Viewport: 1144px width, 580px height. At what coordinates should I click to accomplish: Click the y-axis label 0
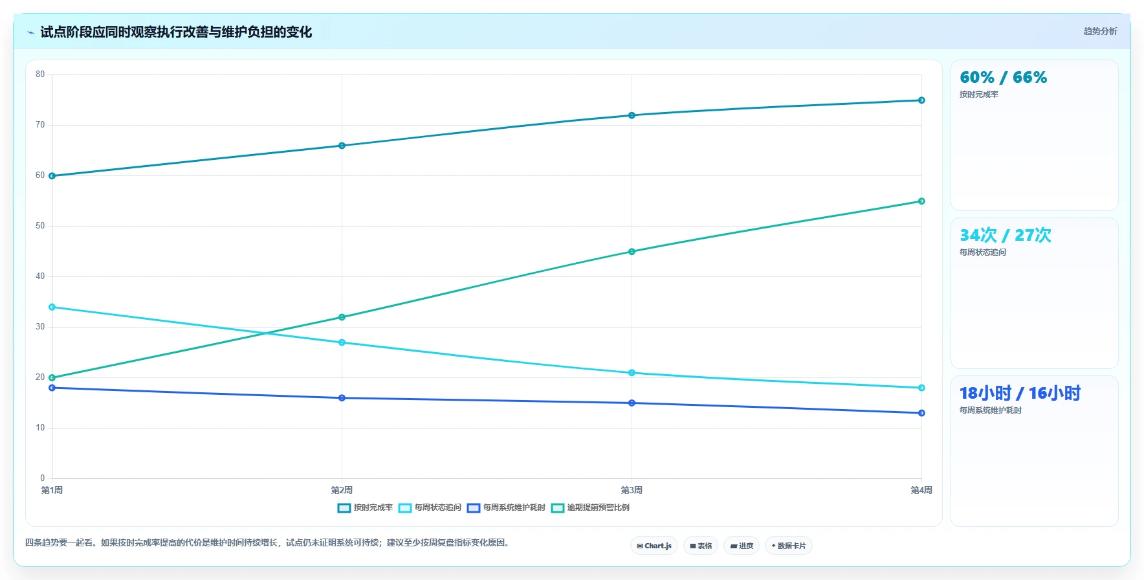click(43, 478)
